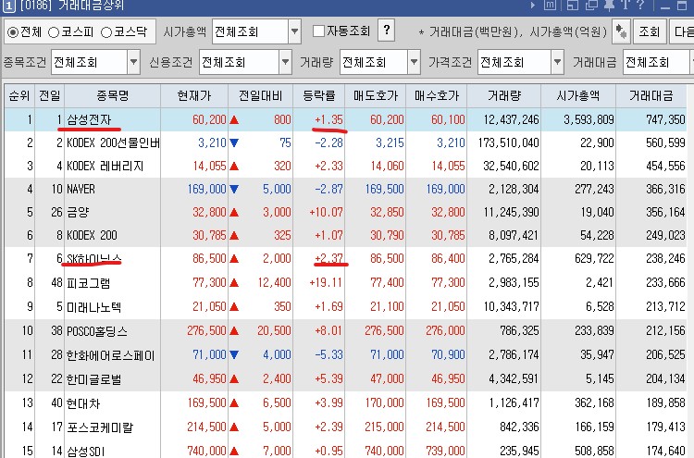
Task: Click the 매수호가 column header
Action: click(x=437, y=95)
